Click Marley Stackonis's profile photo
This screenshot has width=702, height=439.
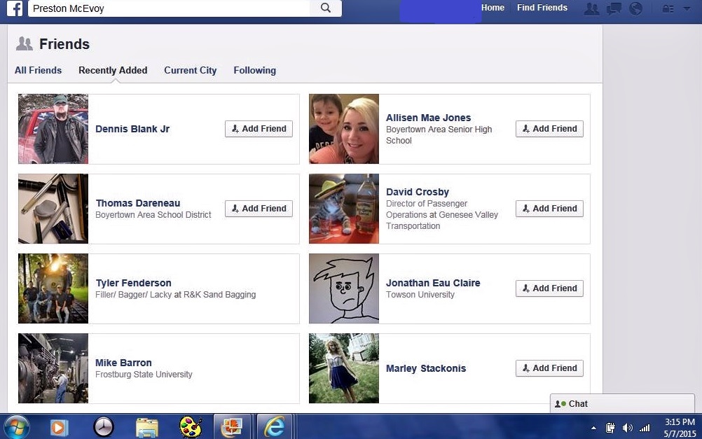coord(344,368)
